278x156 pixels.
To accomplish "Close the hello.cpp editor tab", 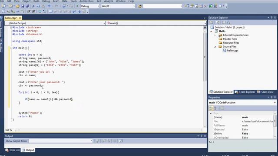I will pyautogui.click(x=20, y=18).
